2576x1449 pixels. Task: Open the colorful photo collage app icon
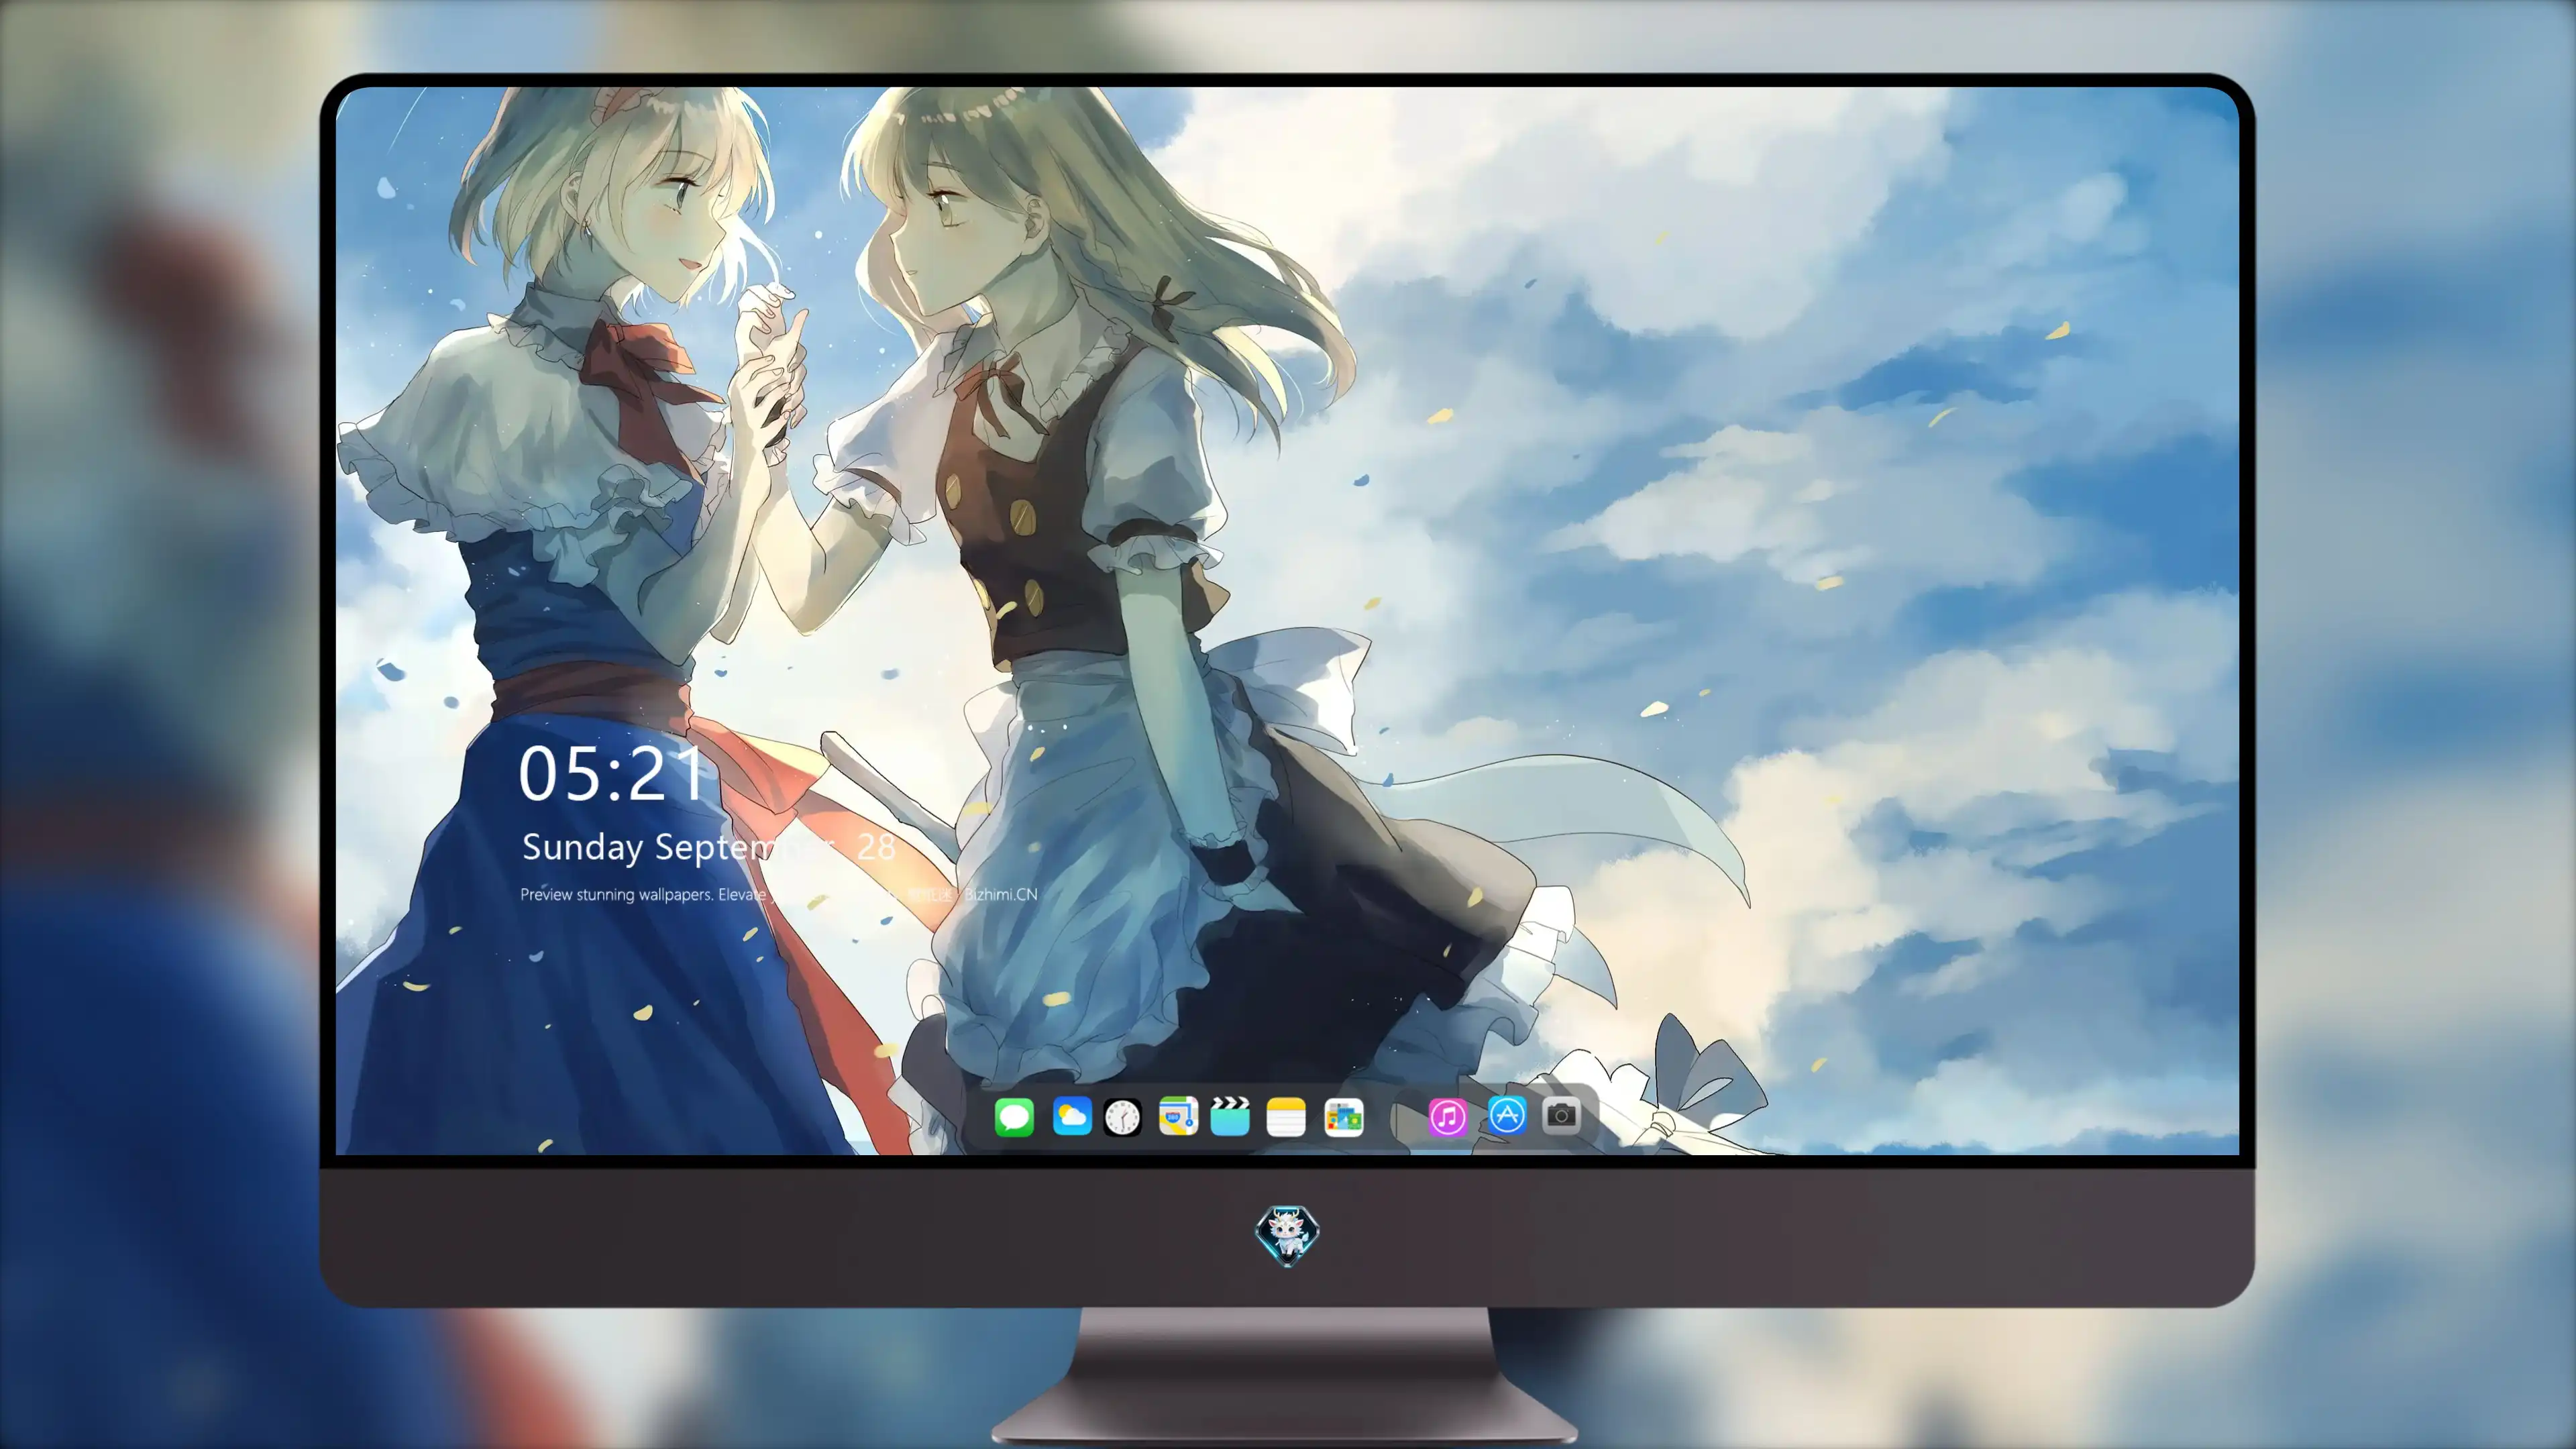point(1343,1116)
